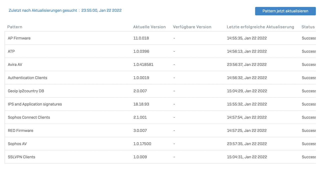320x177 pixels.
Task: Click Avira AV update time 23:56:37
Action: (x=247, y=65)
